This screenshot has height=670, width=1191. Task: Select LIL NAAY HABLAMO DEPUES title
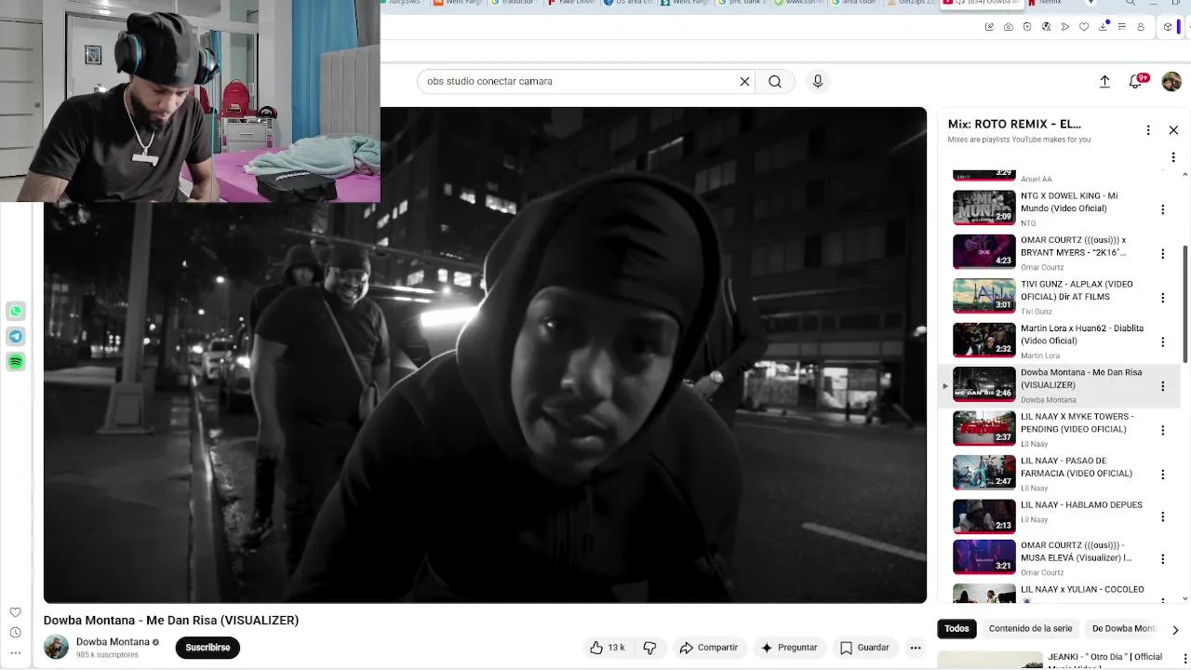click(1081, 505)
